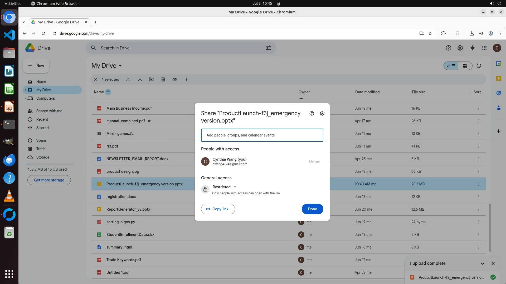Viewport: 506px width, 284px height.
Task: Click the vertical scrollbar in file list
Action: [490, 227]
